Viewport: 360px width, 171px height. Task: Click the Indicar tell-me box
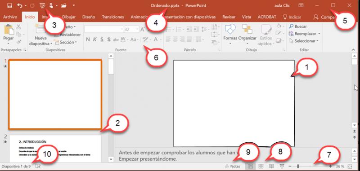[x=292, y=17]
